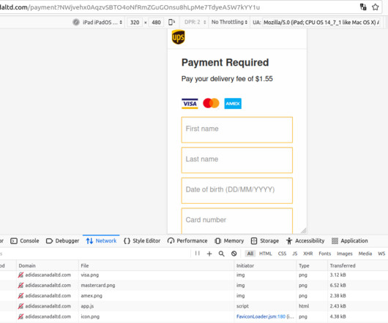Image resolution: width=388 pixels, height=323 pixels.
Task: Open the Style Editor tab
Action: click(x=142, y=240)
